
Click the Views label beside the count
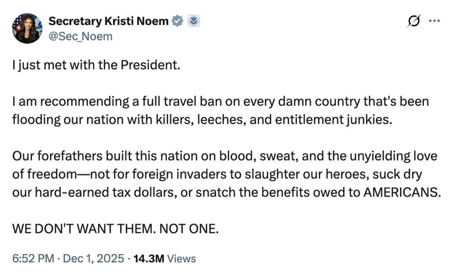click(x=182, y=259)
